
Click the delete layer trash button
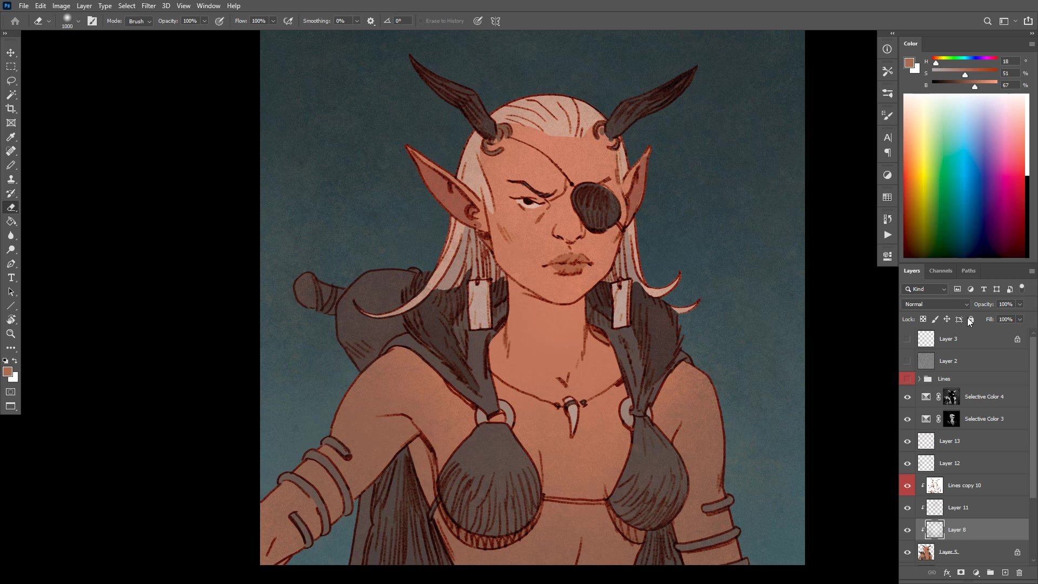[x=1020, y=572]
